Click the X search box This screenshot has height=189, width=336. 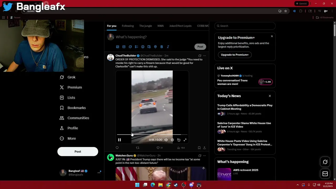tap(245, 26)
